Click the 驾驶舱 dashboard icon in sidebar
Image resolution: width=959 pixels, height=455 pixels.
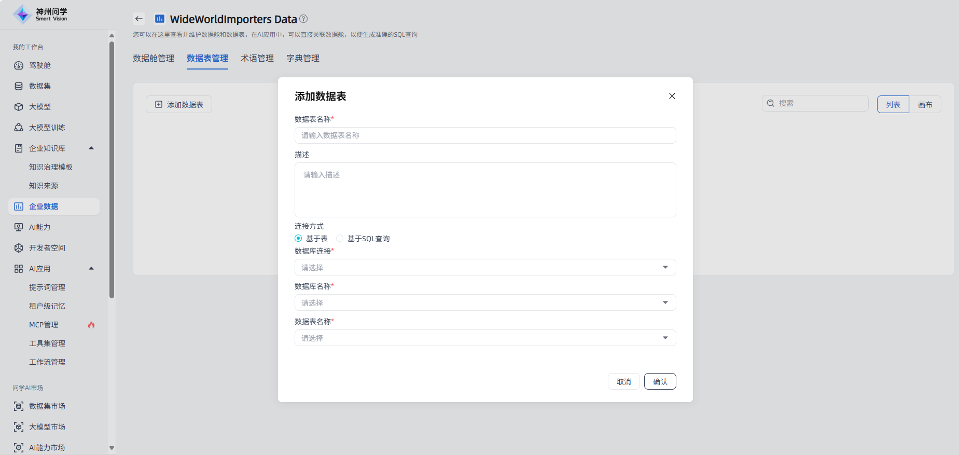pos(19,65)
